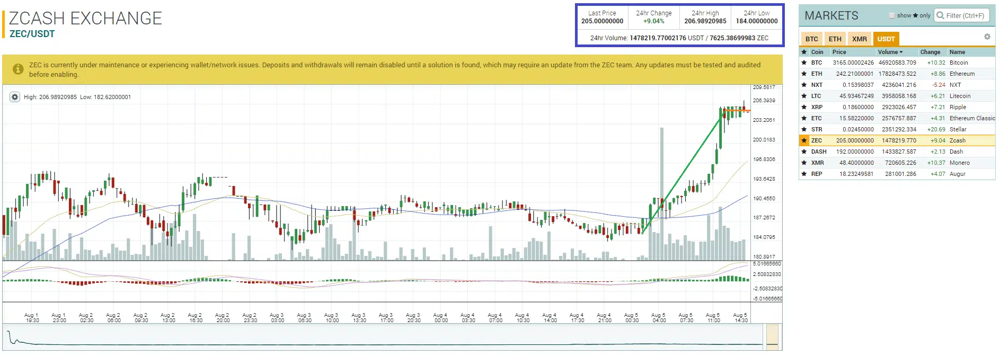Sort markets by Change column header
The height and width of the screenshot is (355, 1000).
tap(930, 52)
